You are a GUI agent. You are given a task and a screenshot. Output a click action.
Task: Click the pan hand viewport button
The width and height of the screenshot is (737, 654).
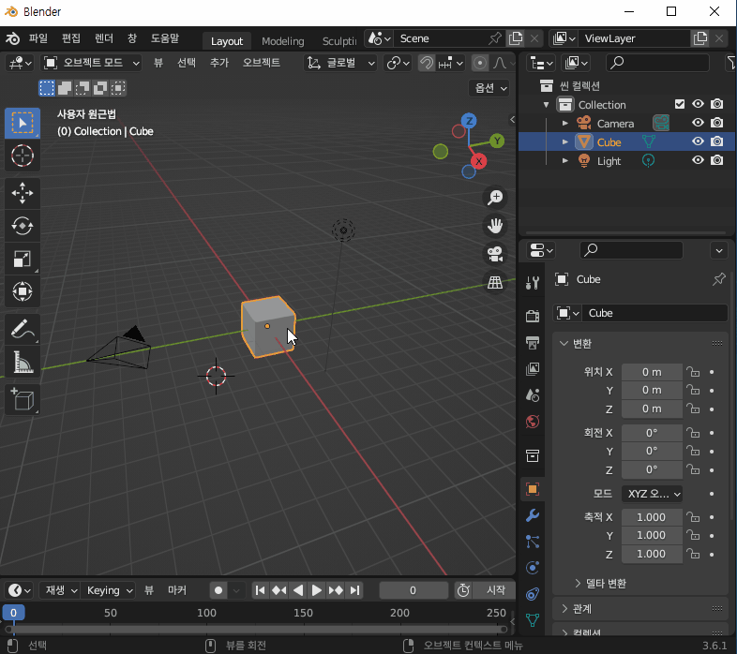coord(495,226)
